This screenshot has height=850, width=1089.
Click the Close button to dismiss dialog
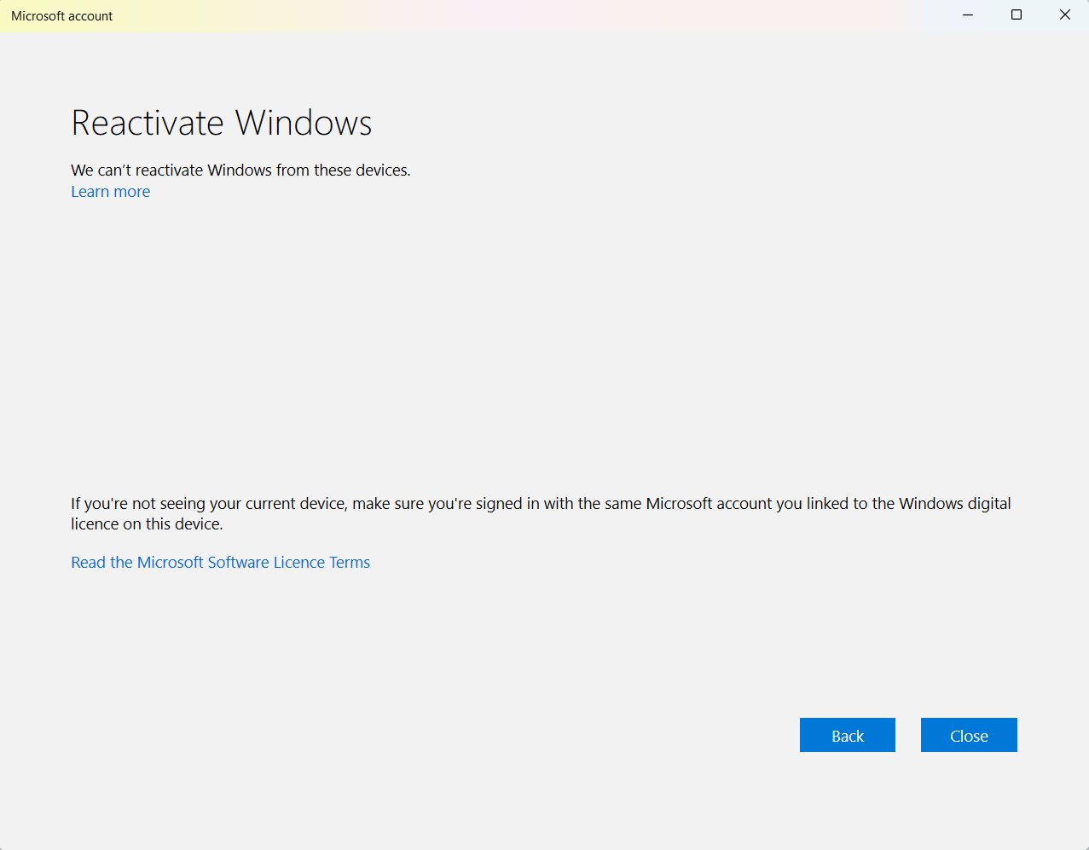(969, 735)
